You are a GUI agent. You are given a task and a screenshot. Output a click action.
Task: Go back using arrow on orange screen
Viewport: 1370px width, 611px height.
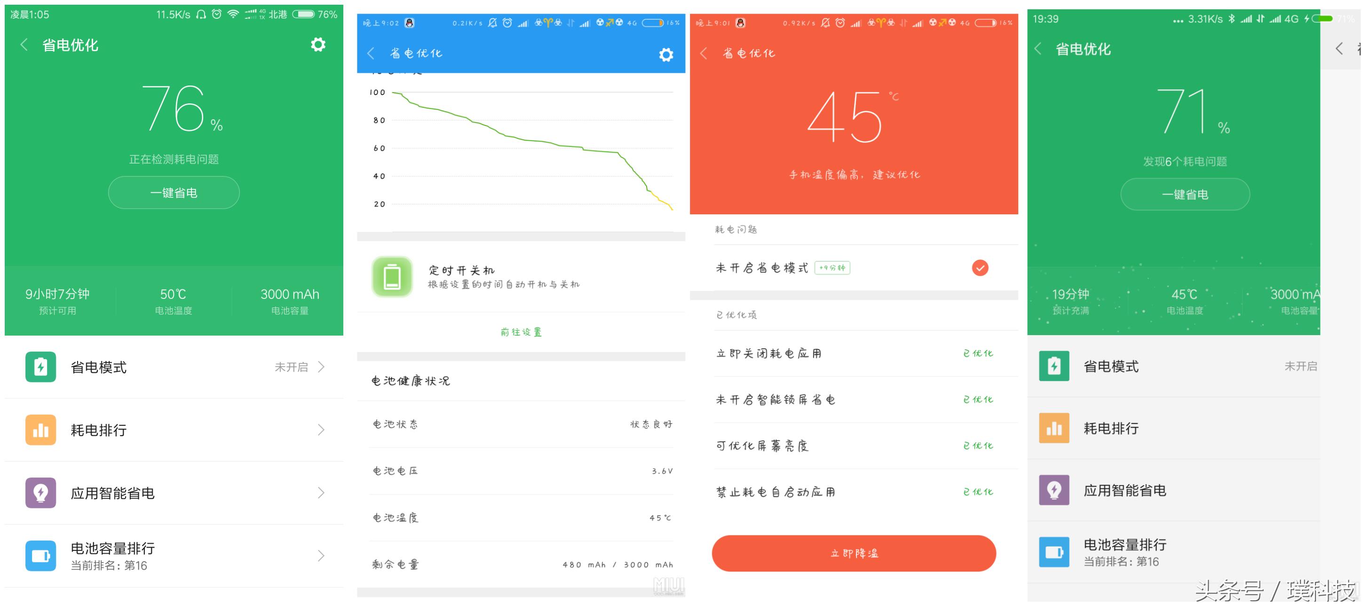tap(703, 53)
